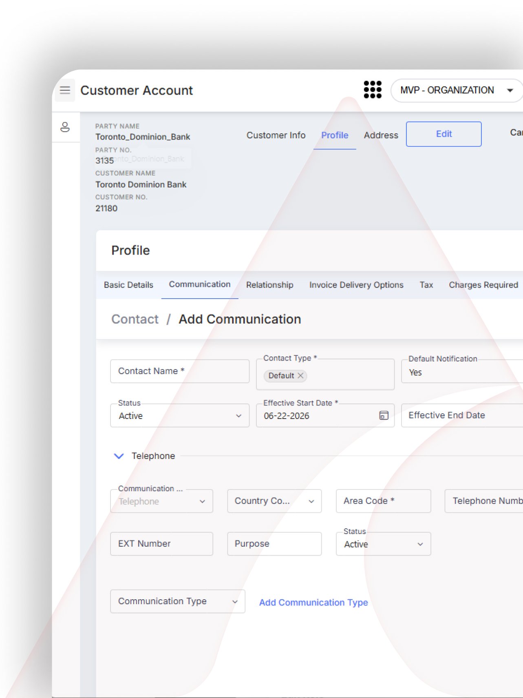Image resolution: width=523 pixels, height=698 pixels.
Task: Open the Default Notification field
Action: tap(462, 372)
